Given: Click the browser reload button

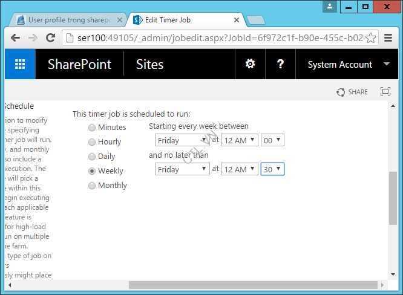Looking at the screenshot, I should click(x=51, y=38).
